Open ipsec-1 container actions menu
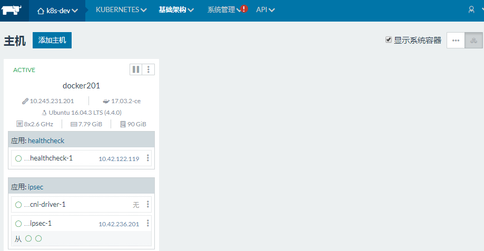The height and width of the screenshot is (251, 484). 148,223
